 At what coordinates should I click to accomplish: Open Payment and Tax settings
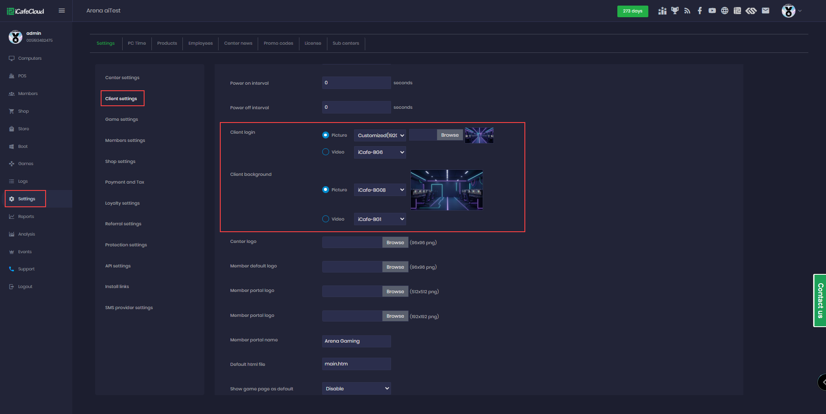124,182
